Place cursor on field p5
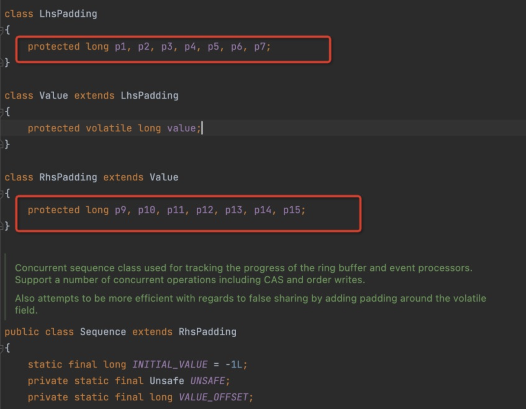Screen dimensions: 526x409 (213, 47)
